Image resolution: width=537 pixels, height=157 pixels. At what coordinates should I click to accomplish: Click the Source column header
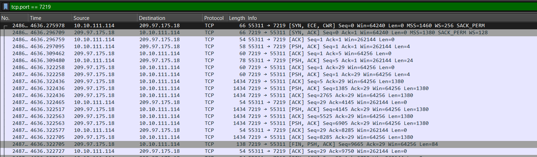(105, 18)
